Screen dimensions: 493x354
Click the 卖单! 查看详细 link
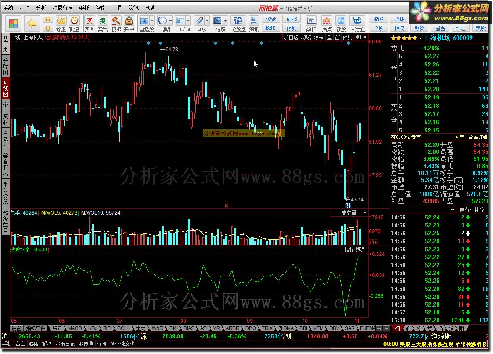[x=471, y=137]
